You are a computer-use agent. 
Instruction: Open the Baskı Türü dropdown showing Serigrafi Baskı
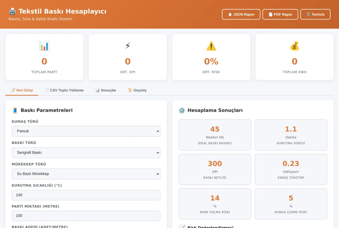pos(86,153)
